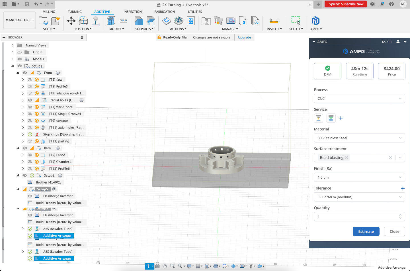Click the notifications bell icon
Viewport: 410px width, 271px height.
click(x=382, y=4)
